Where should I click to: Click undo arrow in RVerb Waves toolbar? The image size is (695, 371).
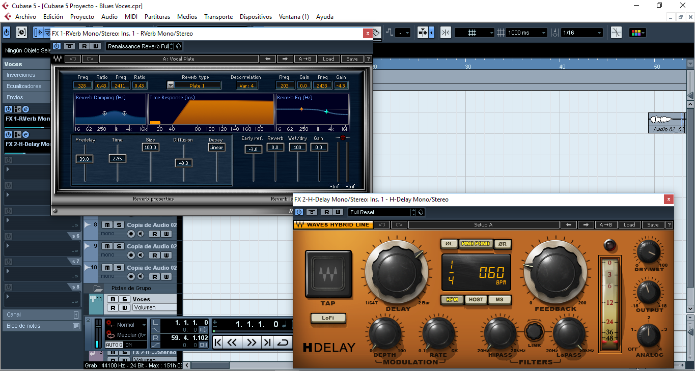(x=73, y=59)
